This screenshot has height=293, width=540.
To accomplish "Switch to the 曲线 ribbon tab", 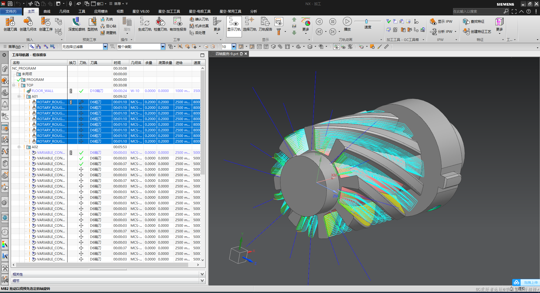I will pyautogui.click(x=47, y=11).
